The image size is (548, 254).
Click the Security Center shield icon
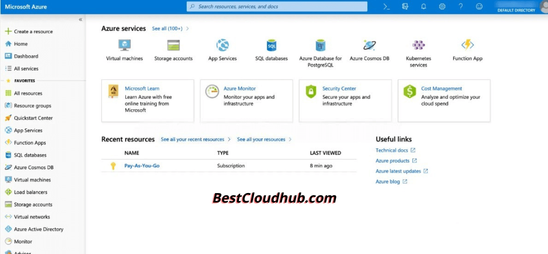(x=311, y=91)
